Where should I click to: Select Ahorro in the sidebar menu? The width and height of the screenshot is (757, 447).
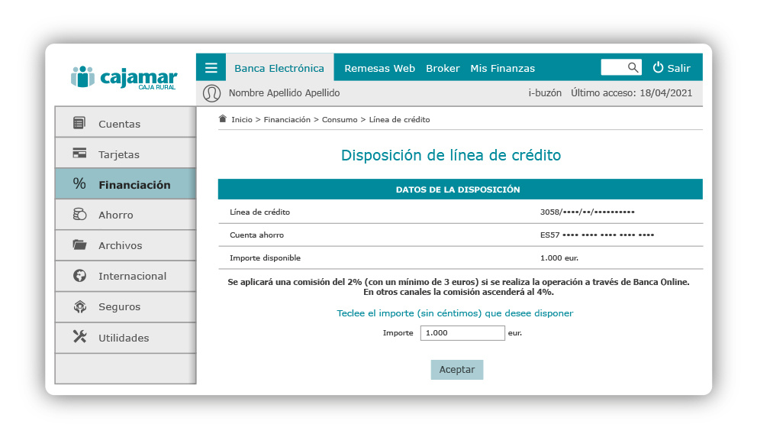point(125,214)
